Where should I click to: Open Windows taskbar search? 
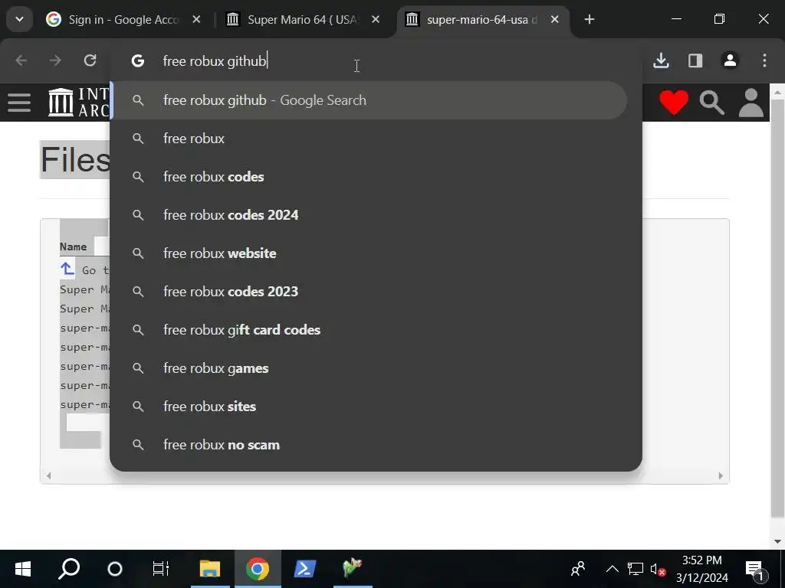tap(68, 569)
